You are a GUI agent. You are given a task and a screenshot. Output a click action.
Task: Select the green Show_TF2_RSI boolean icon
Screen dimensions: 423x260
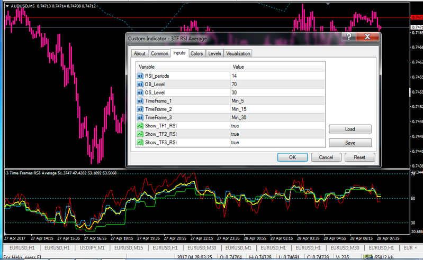coord(141,134)
